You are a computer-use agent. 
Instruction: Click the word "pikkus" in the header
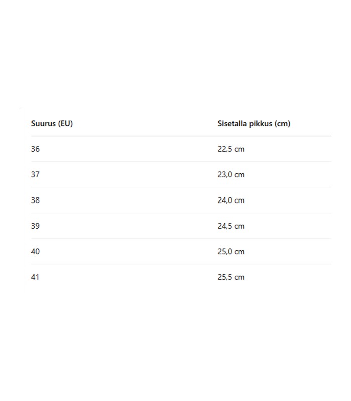tap(261, 123)
